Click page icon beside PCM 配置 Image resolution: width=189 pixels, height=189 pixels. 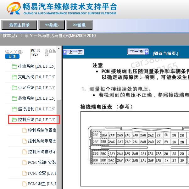[x=25, y=184]
